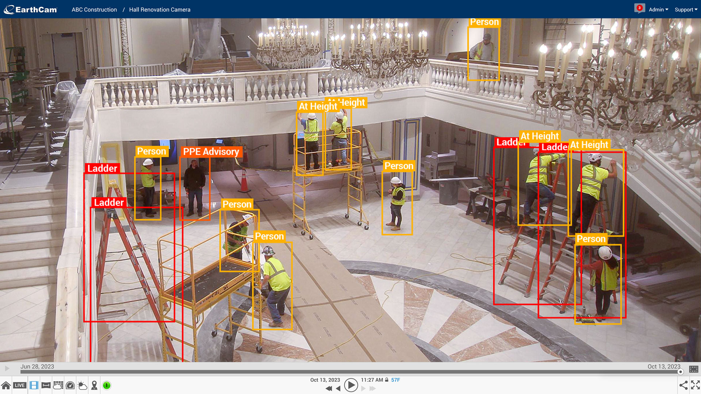The image size is (701, 394).
Task: Open the panorama view icon
Action: click(x=46, y=385)
